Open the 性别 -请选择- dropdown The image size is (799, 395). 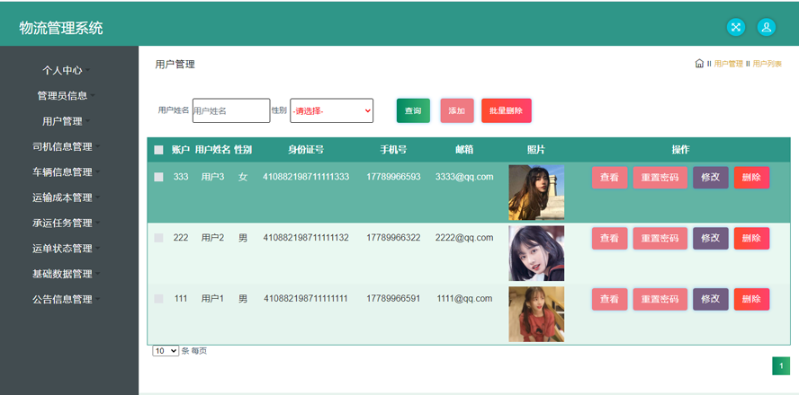tap(332, 110)
